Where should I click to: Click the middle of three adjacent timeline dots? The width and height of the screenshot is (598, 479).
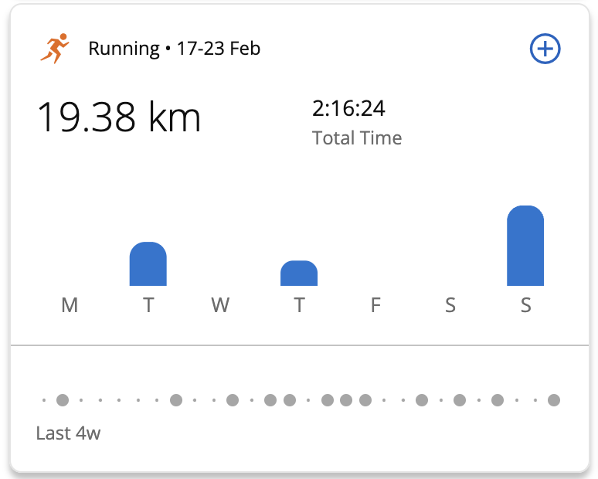click(346, 400)
